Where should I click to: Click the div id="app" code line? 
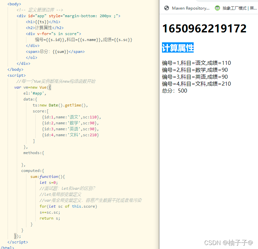click(68, 16)
